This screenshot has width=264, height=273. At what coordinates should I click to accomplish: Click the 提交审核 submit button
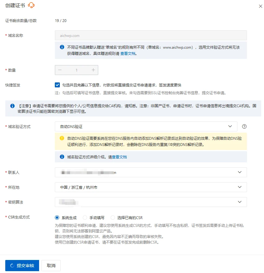pos(22,265)
